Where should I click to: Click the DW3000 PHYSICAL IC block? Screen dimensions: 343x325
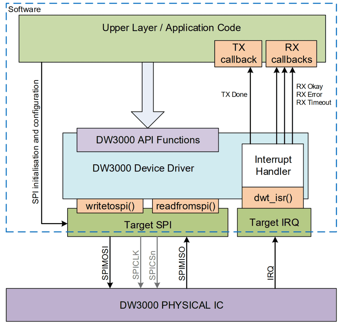pos(171,305)
